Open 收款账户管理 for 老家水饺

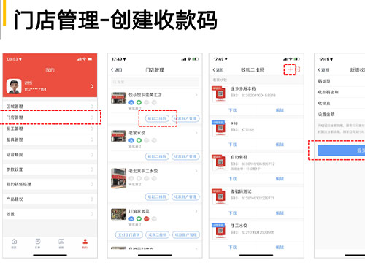point(185,156)
